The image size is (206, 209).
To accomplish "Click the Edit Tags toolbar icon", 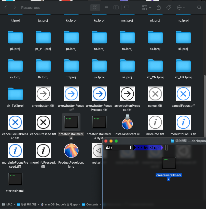I will [169, 8].
